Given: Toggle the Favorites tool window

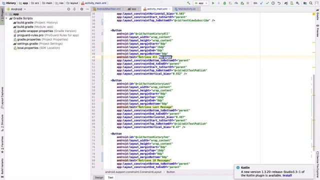Looking at the screenshot, I should [x=2, y=144].
